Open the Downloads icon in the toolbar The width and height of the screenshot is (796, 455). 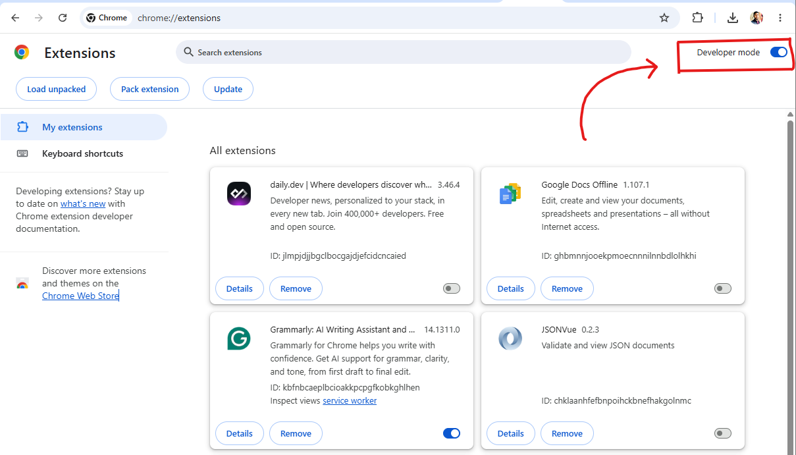733,18
